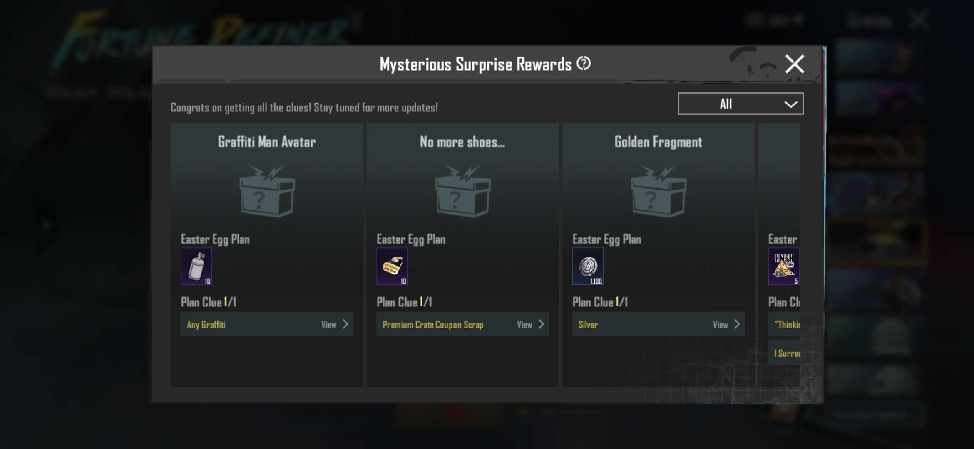Select the graffiti spray can reward icon
Viewport: 974px width, 449px height.
click(196, 266)
